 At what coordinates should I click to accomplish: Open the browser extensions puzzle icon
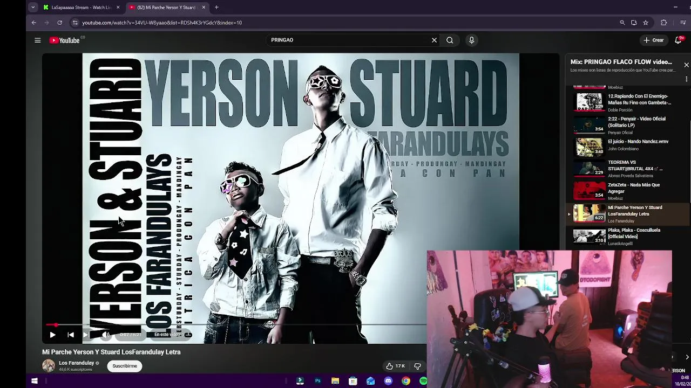[664, 23]
